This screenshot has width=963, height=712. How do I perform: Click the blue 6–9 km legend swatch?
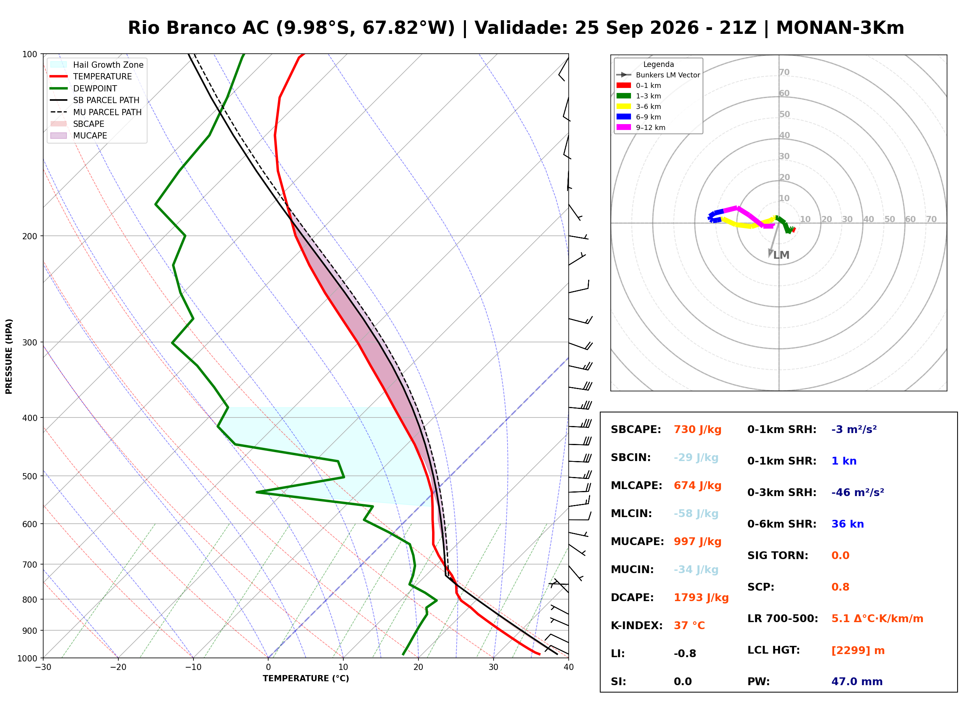tap(624, 117)
